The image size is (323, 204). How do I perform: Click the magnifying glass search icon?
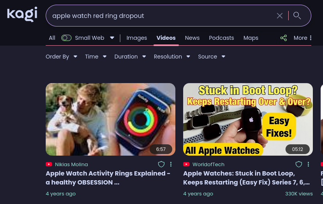(297, 16)
